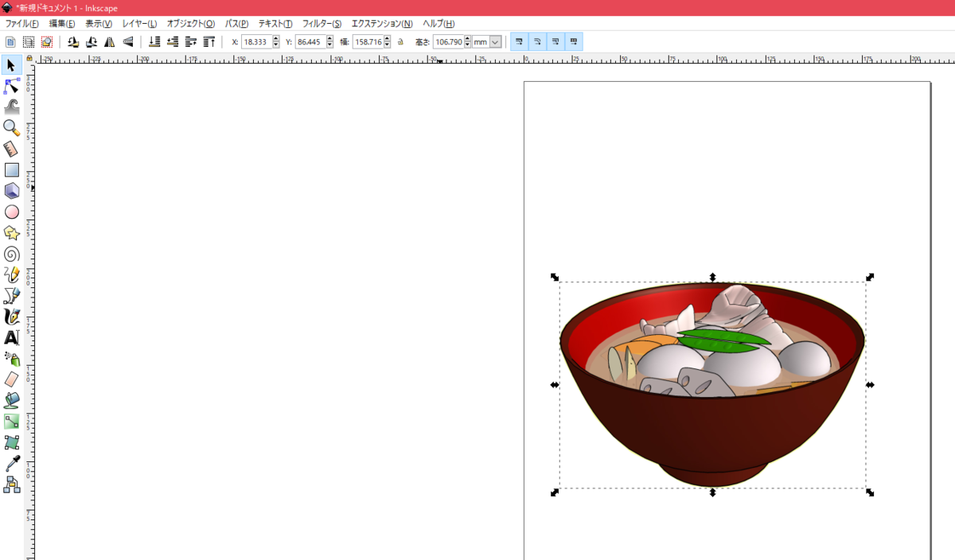Raise selection to top
The height and width of the screenshot is (560, 955).
209,41
